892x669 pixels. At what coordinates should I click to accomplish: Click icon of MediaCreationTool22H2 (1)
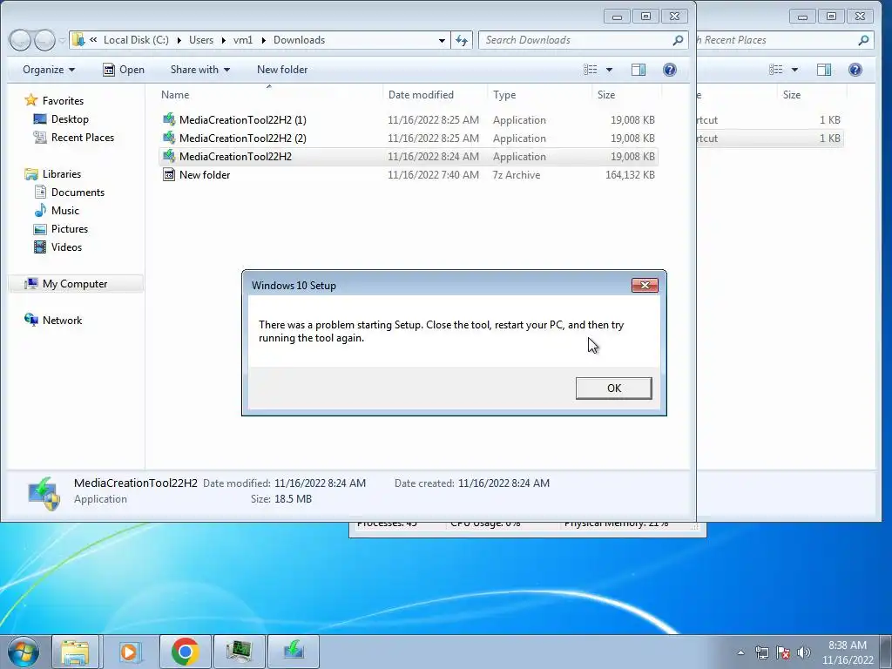(x=169, y=119)
